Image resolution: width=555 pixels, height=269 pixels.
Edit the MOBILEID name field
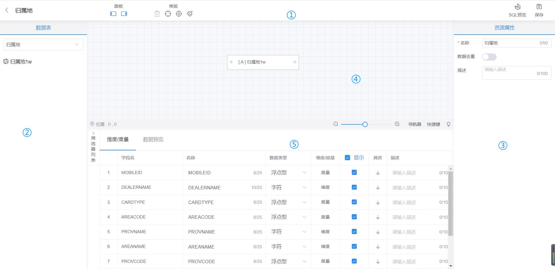click(x=225, y=173)
